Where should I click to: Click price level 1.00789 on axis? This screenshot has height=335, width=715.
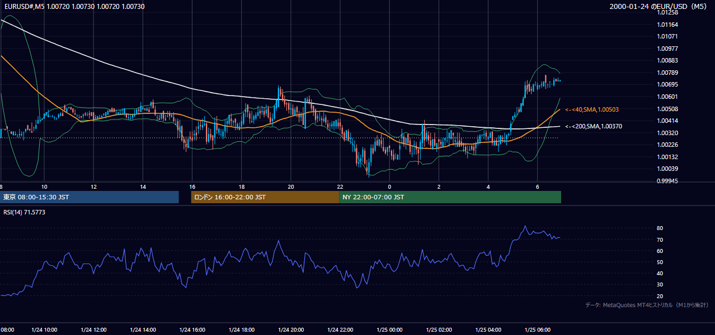click(667, 73)
